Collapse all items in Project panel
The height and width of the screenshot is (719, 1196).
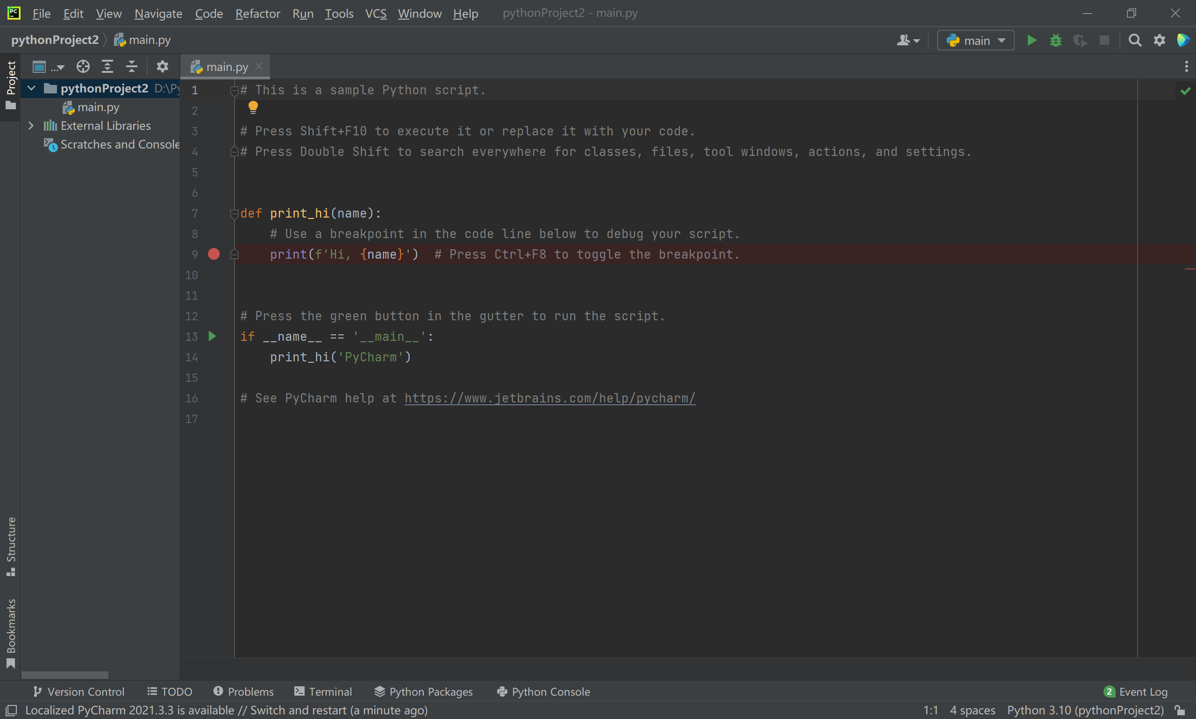(131, 66)
